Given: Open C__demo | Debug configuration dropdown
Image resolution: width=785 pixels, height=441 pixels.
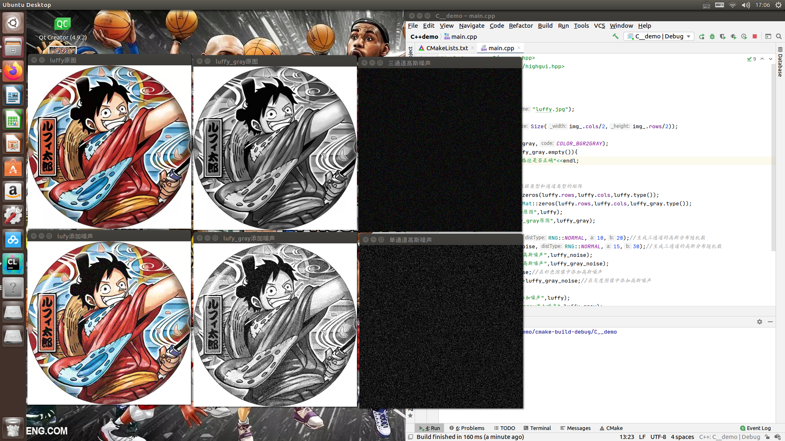Looking at the screenshot, I should 659,36.
